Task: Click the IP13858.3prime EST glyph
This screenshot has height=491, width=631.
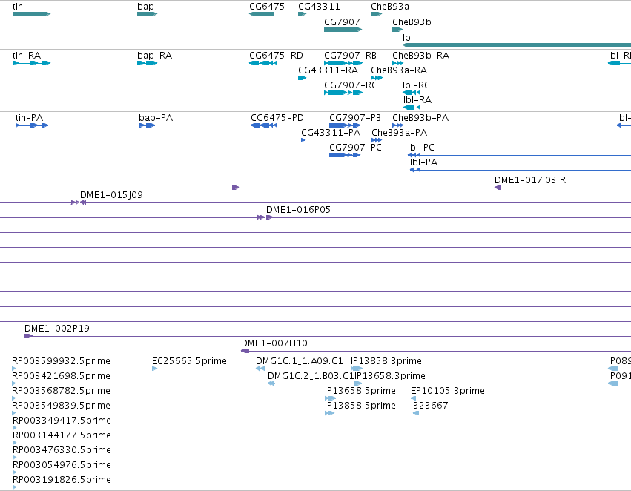Action: coord(357,369)
